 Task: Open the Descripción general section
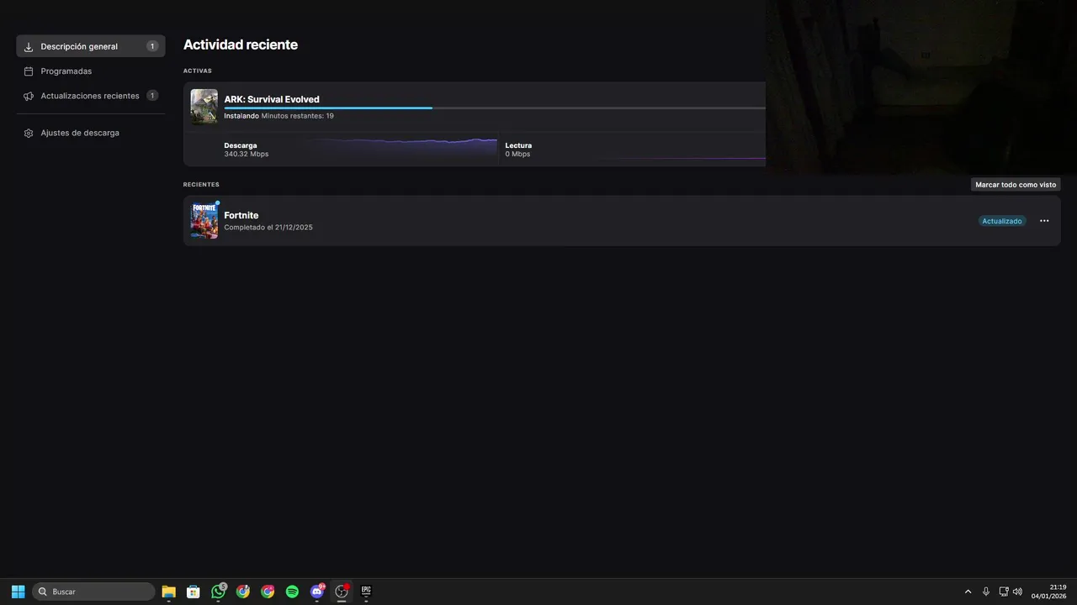pyautogui.click(x=91, y=46)
